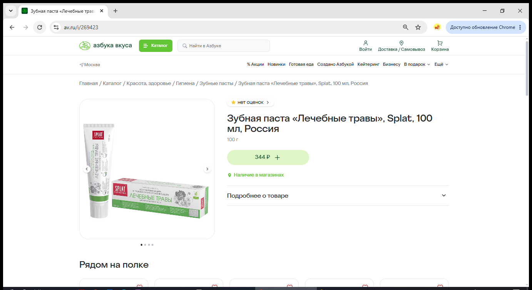Go to Зубные пасты breadcrumb
The width and height of the screenshot is (532, 290).
click(x=216, y=83)
